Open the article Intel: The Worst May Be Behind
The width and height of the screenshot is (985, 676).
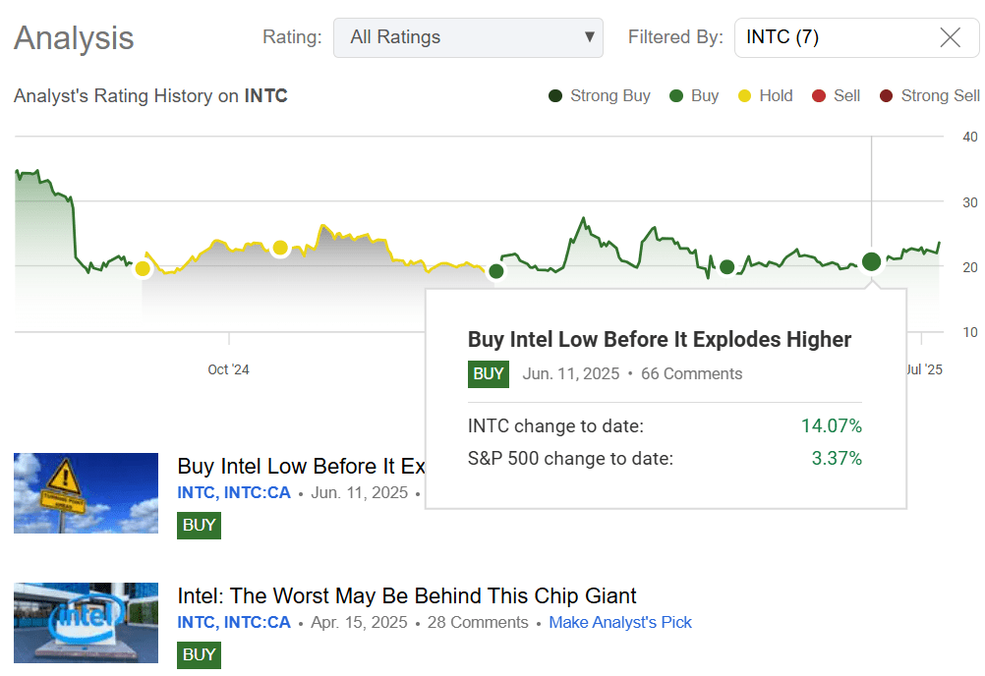(406, 595)
